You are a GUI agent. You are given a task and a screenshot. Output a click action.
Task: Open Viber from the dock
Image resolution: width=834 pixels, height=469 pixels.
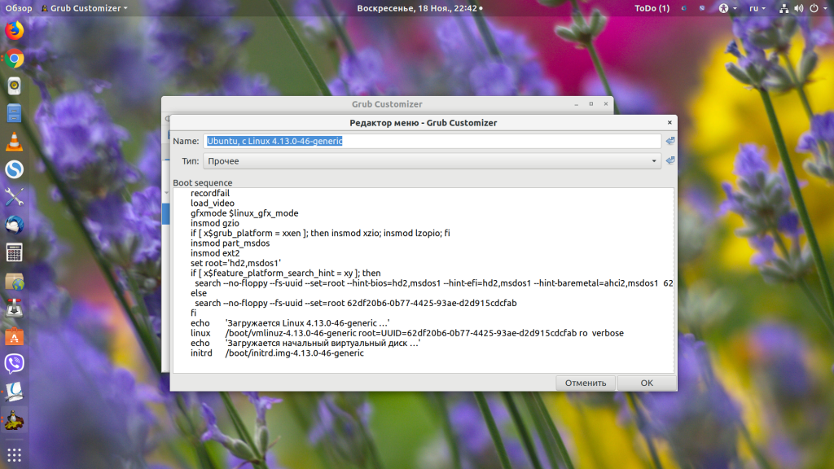(14, 363)
